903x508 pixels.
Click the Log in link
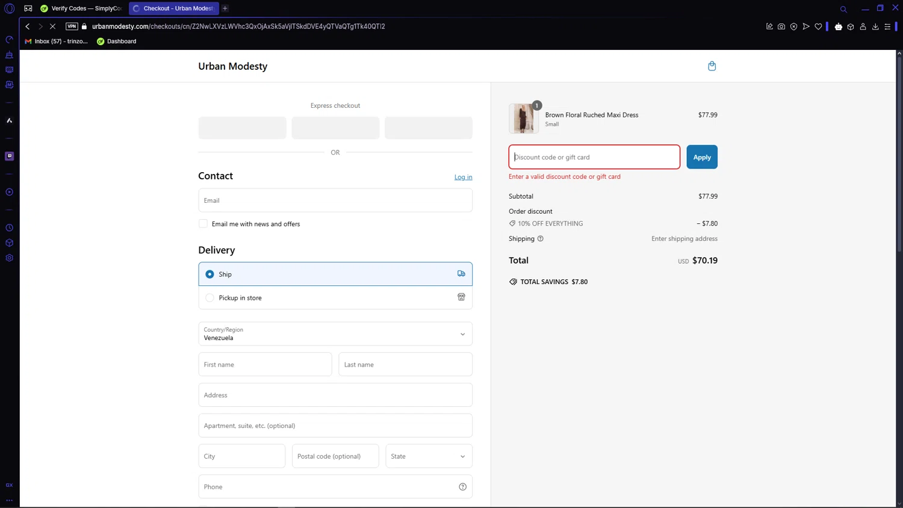click(463, 177)
